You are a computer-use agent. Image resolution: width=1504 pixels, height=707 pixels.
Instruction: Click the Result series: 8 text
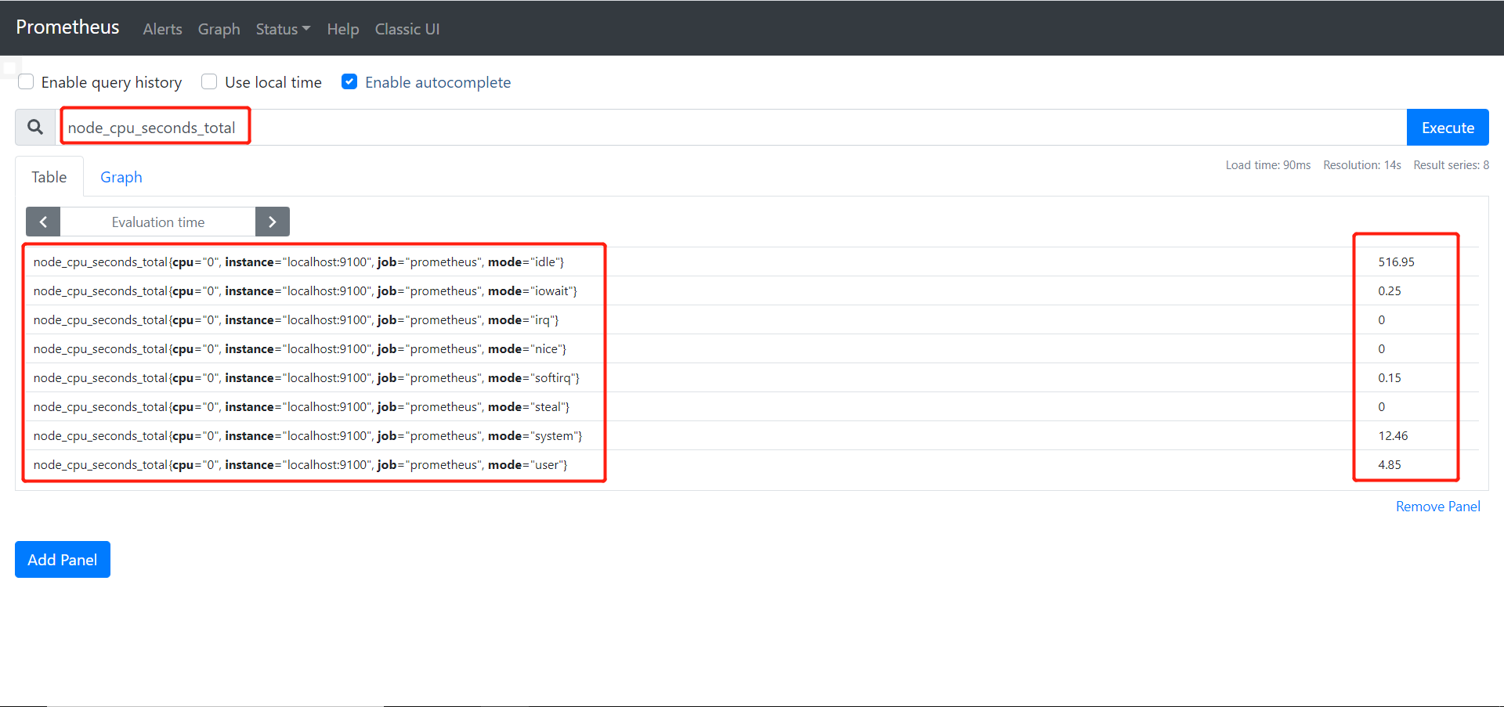click(1452, 165)
